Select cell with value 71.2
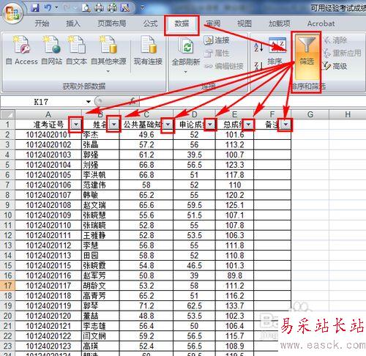 (x=146, y=305)
